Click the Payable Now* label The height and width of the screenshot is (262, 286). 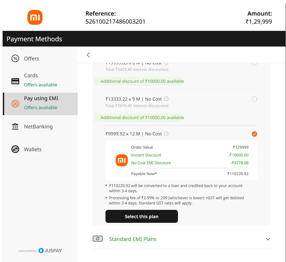coord(144,174)
